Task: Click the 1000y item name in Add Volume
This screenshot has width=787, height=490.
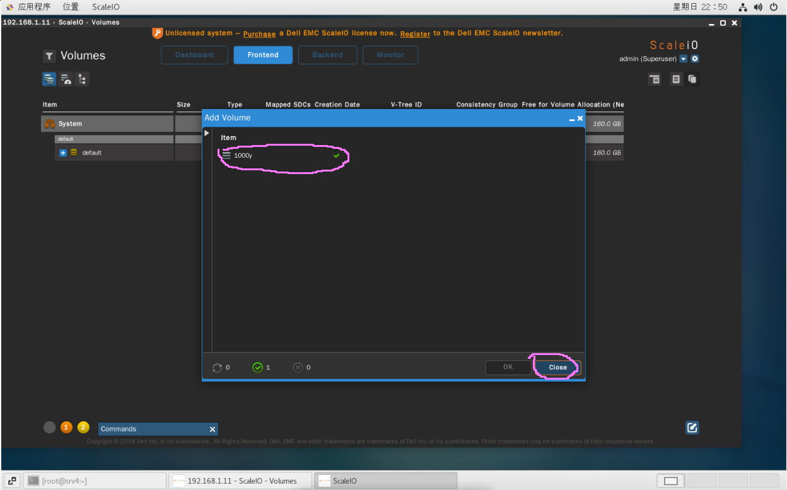Action: [243, 155]
